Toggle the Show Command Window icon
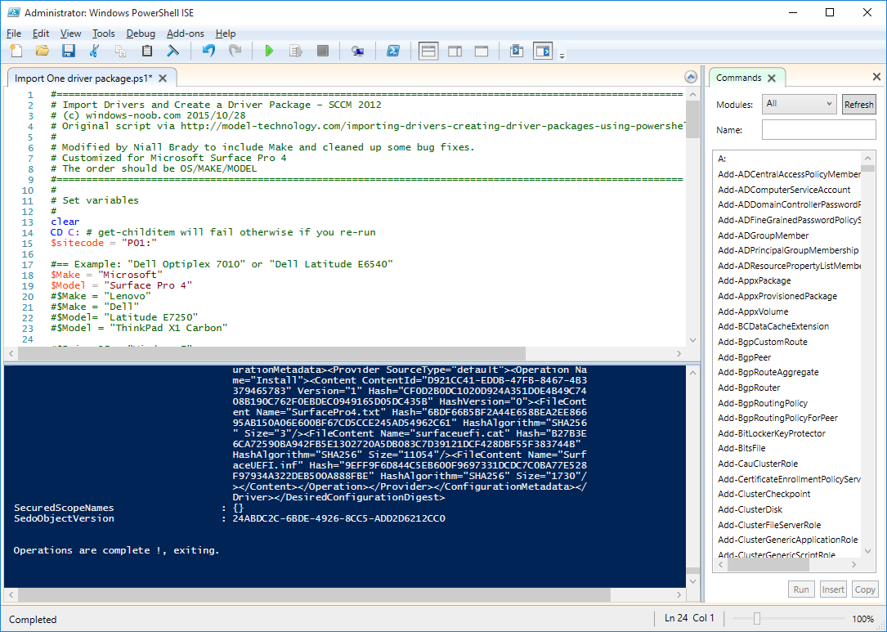 (516, 51)
